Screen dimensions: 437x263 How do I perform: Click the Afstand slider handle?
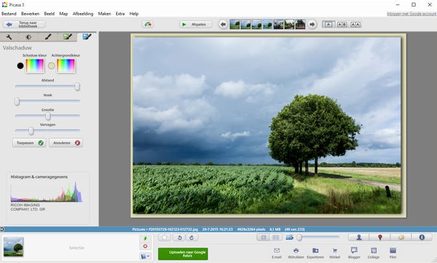77,87
